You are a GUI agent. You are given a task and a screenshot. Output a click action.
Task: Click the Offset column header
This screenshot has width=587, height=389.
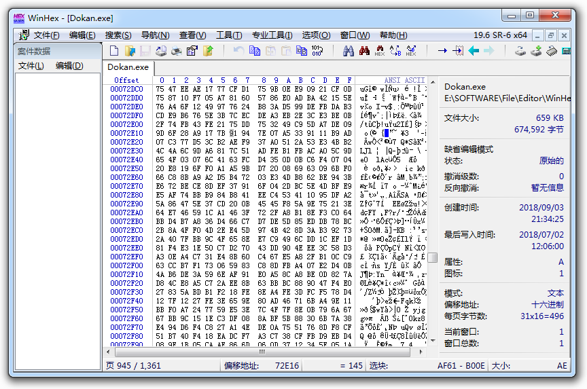pyautogui.click(x=126, y=80)
